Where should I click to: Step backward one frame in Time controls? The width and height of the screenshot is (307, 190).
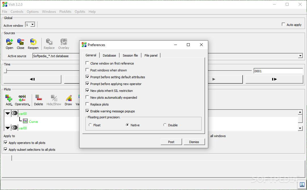32,79
